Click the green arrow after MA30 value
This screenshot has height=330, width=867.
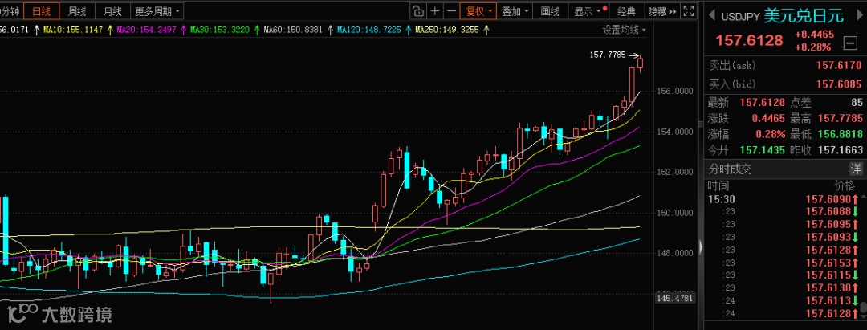point(257,30)
